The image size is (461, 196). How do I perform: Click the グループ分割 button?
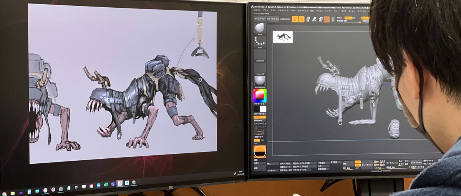285,163
